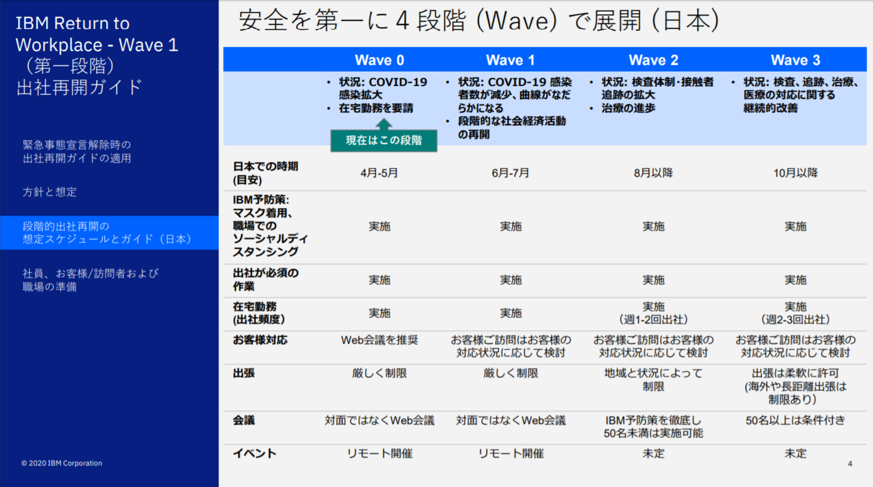Select リモート開催 in the イベント row

pyautogui.click(x=379, y=453)
